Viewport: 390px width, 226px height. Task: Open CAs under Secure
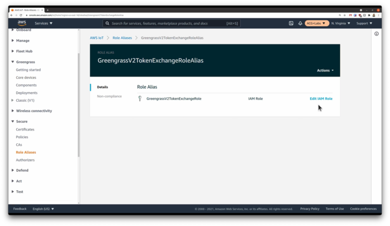[19, 145]
